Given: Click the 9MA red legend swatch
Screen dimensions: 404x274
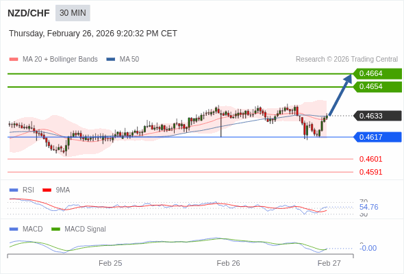Looking at the screenshot, I should click(47, 190).
